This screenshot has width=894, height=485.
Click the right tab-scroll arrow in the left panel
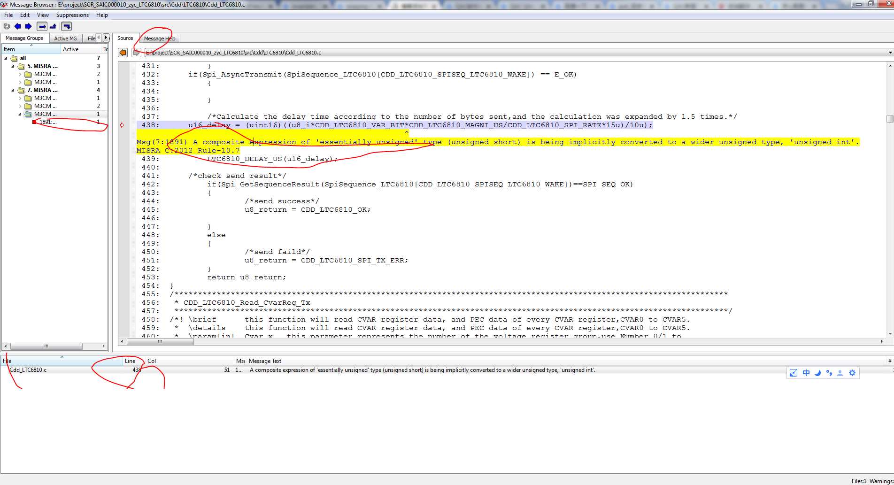[106, 38]
